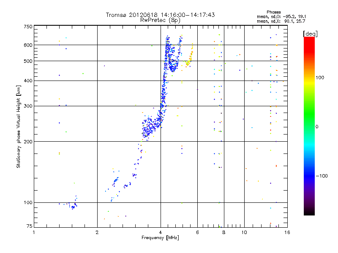Image resolution: width=338 pixels, height=253 pixels.
Task: Select the 'Phases' header text
Action: (x=273, y=12)
